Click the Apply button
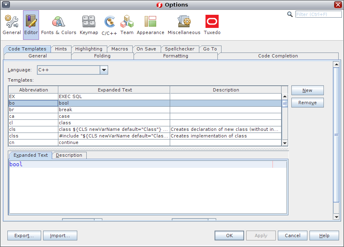 (261, 236)
